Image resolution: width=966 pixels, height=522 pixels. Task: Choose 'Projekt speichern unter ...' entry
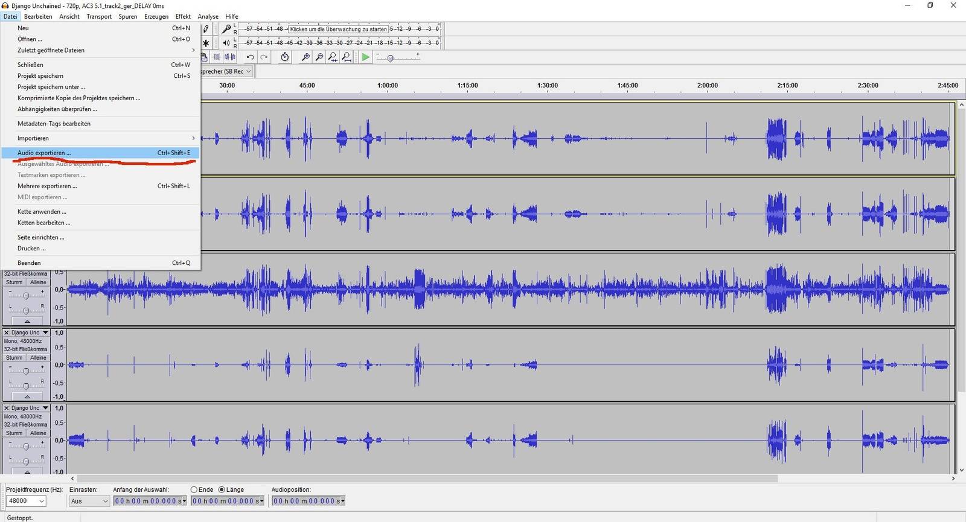click(x=100, y=87)
